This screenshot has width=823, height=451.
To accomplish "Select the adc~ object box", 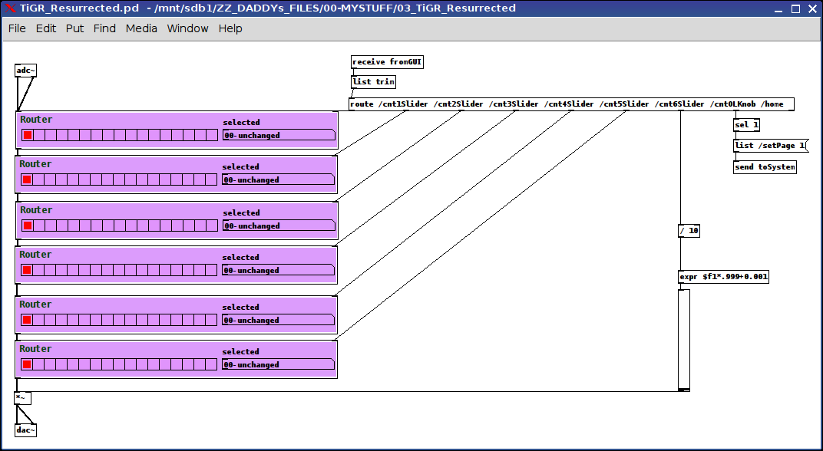I will (x=26, y=71).
